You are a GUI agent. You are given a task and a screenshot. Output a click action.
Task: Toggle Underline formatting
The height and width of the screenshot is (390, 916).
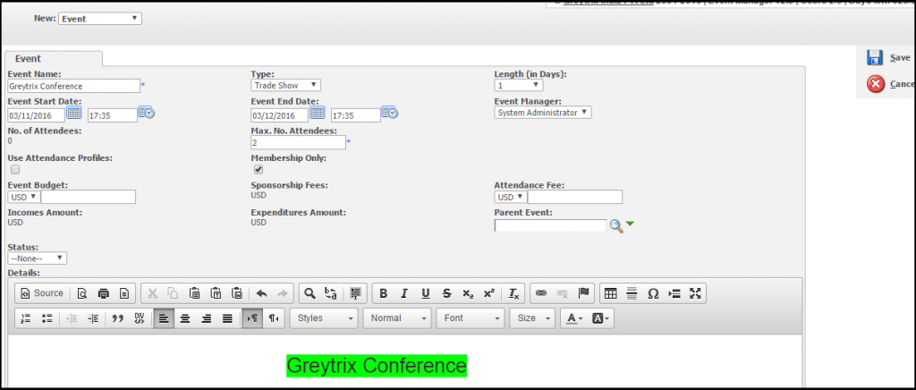(x=425, y=293)
